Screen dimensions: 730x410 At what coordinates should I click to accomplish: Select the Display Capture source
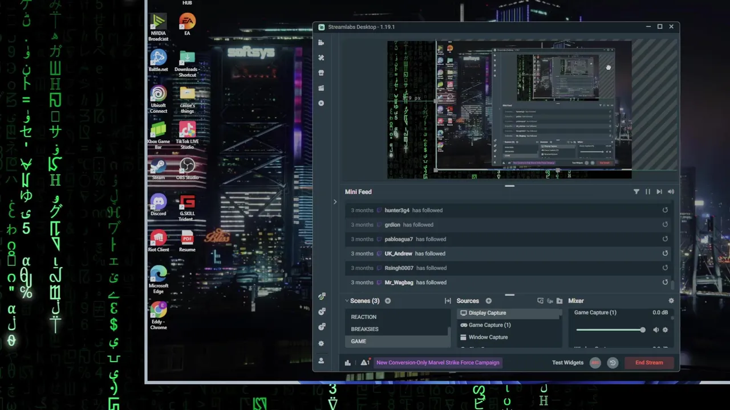(509, 313)
